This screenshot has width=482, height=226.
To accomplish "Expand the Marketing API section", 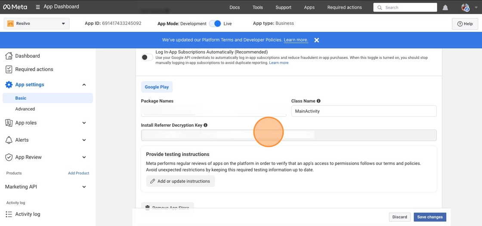I will click(84, 187).
